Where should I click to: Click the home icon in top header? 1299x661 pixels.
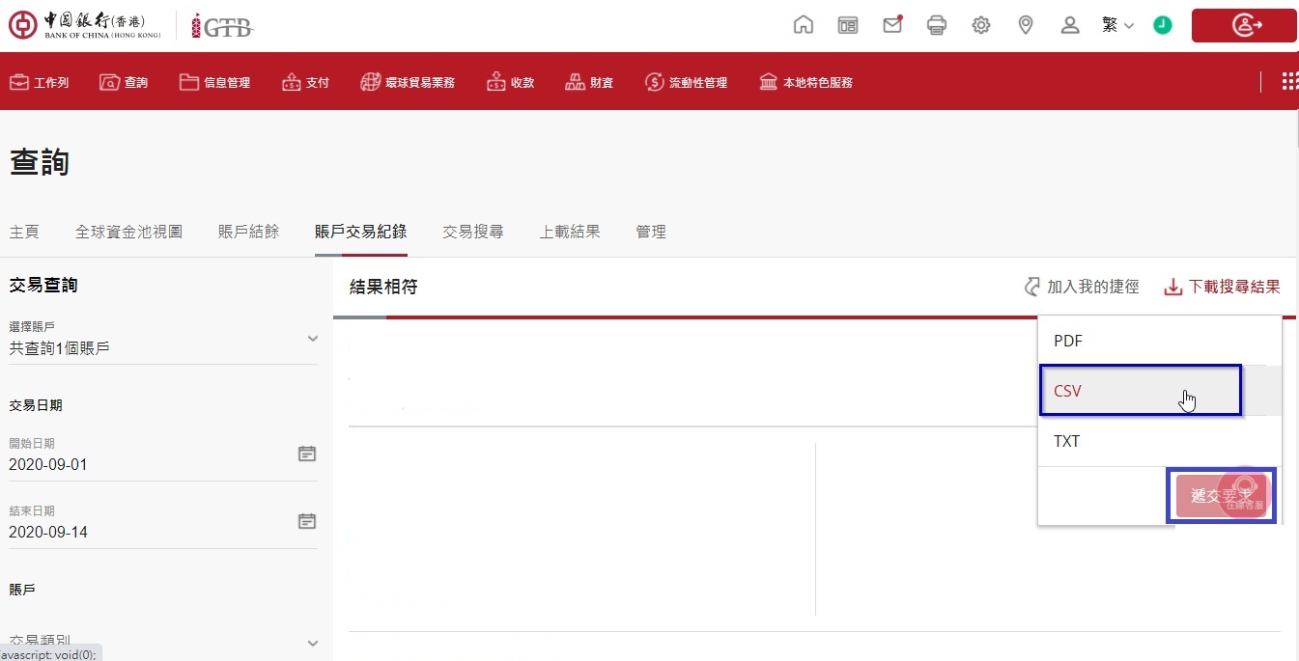click(803, 25)
